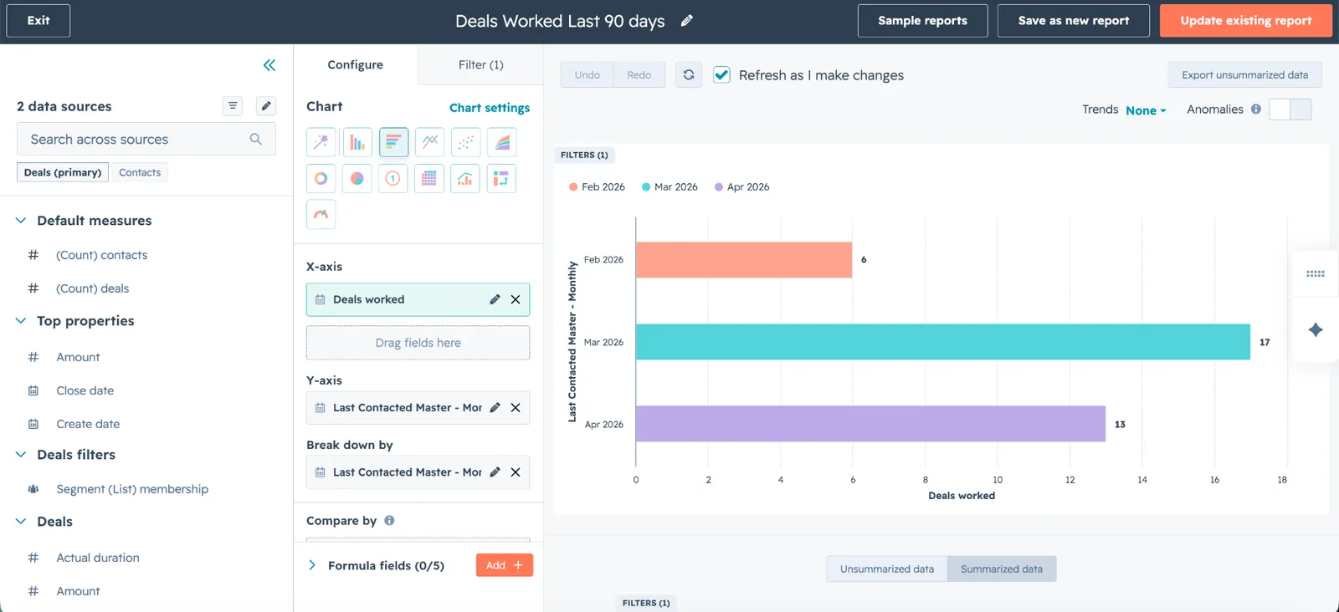The width and height of the screenshot is (1339, 612).
Task: Remove Last Contacted Master from Y-axis
Action: coord(516,408)
